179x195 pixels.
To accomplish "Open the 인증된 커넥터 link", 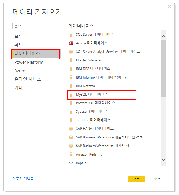I will pyautogui.click(x=23, y=179).
